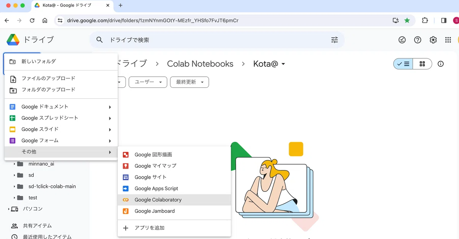Bookmark this page with the star icon
Image resolution: width=459 pixels, height=239 pixels.
(x=407, y=20)
